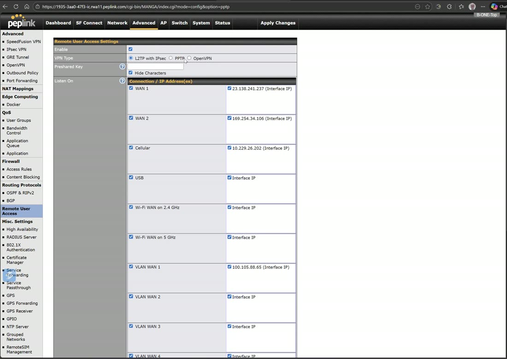This screenshot has height=359, width=507.
Task: Go to browser home icon
Action: point(27,6)
